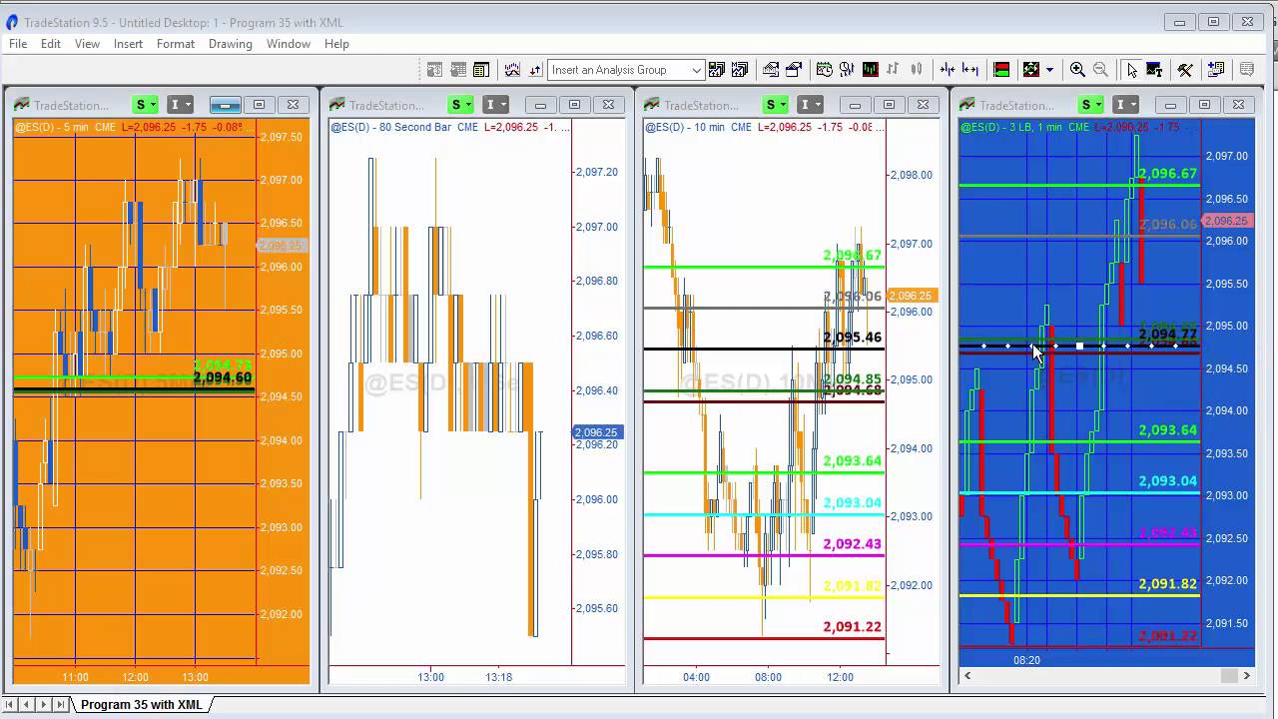Screen dimensions: 1278x719
Task: Click the decrease bar spacing icon
Action: point(948,70)
